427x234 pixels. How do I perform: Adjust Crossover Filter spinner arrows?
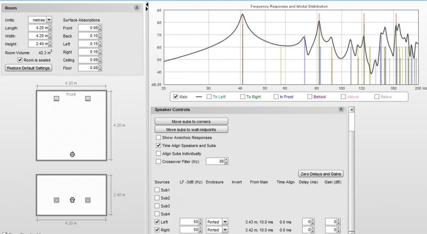pos(226,161)
